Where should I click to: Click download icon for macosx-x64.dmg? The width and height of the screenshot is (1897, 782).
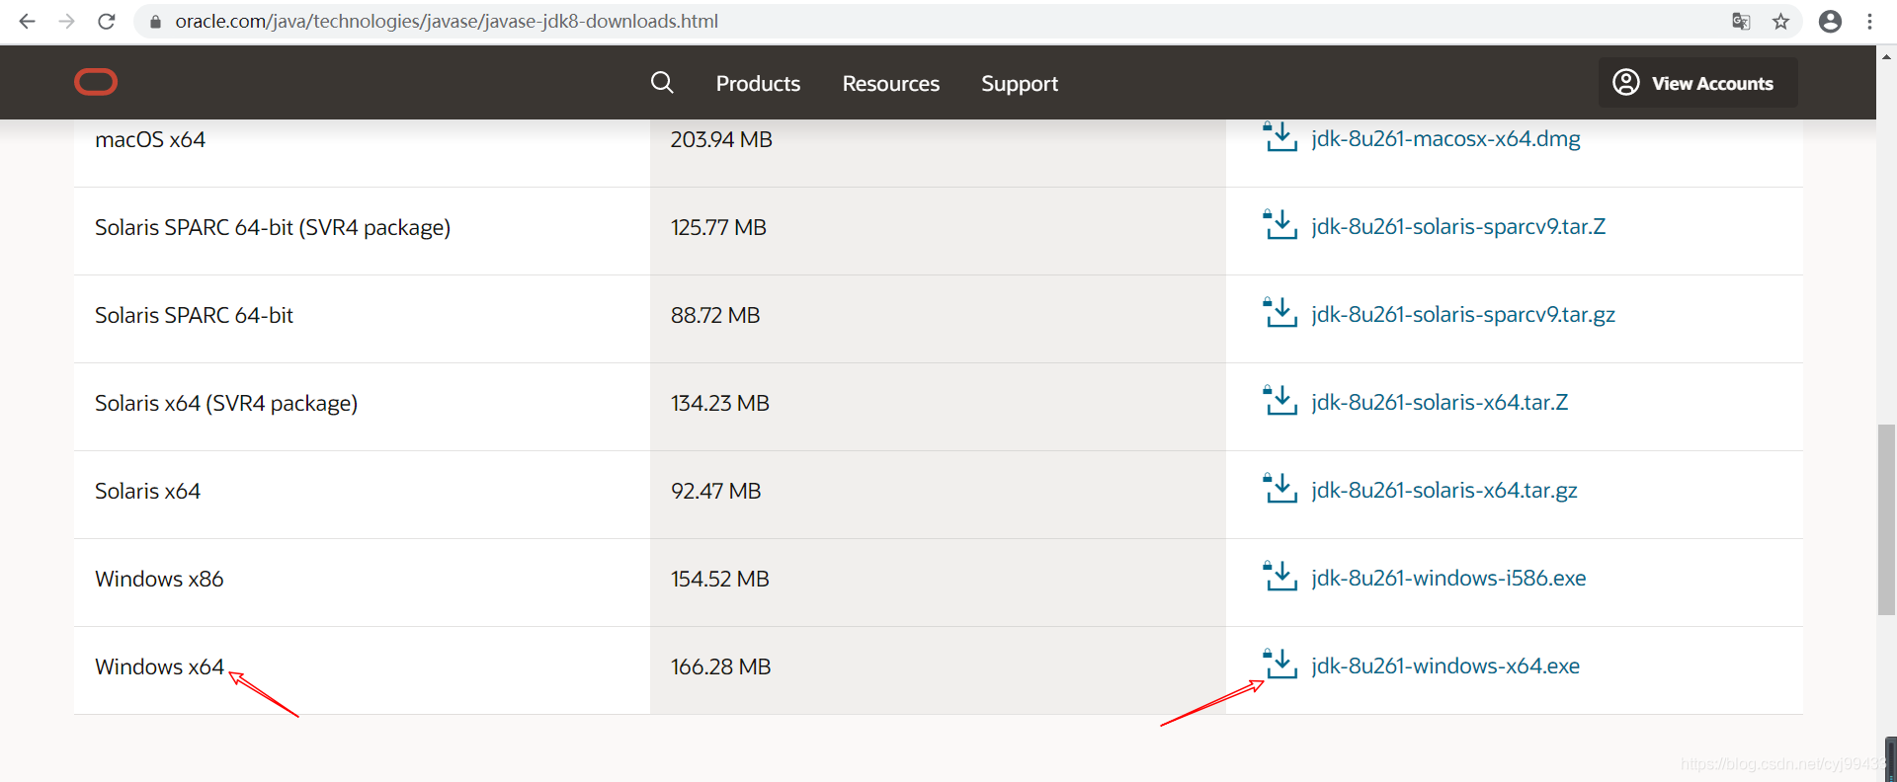1279,136
